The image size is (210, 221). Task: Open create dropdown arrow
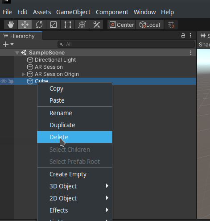(12, 44)
